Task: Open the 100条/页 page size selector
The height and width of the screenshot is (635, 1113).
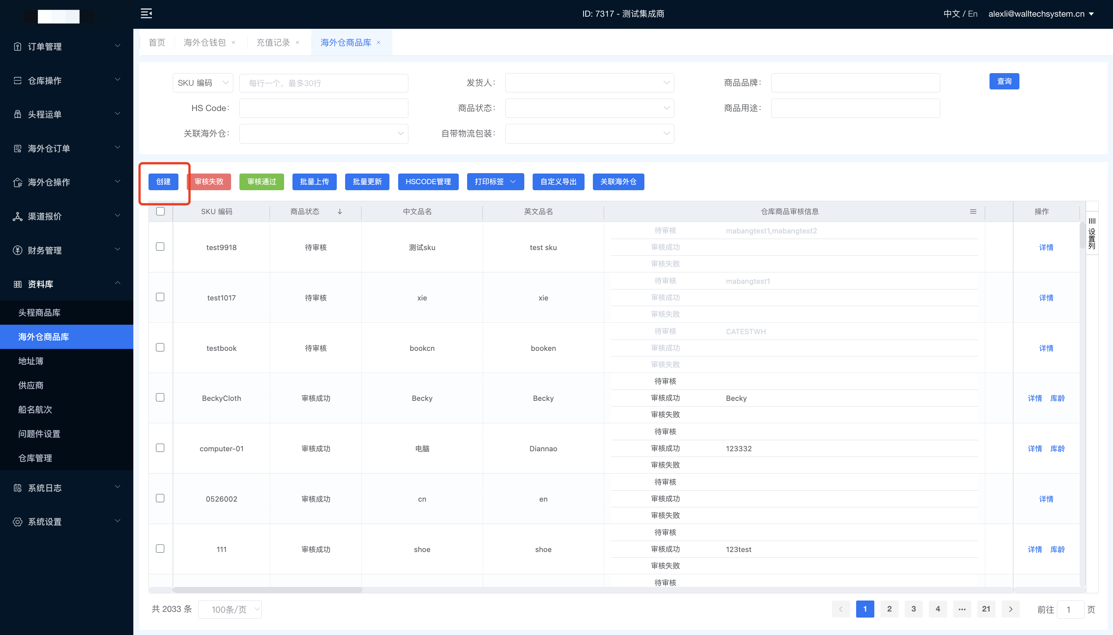Action: tap(230, 609)
